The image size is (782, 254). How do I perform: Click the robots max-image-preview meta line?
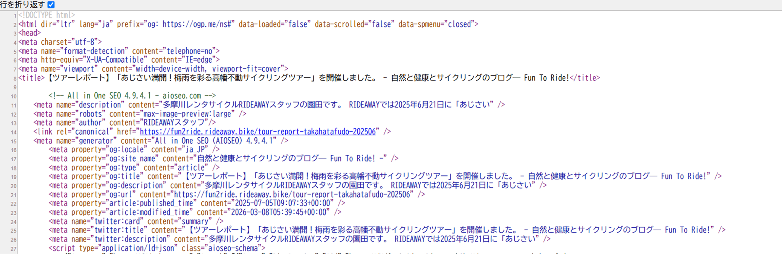pyautogui.click(x=140, y=114)
